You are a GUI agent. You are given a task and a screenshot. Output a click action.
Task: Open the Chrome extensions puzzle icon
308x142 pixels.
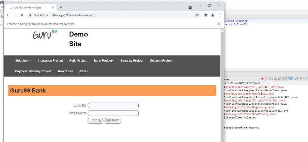point(206,15)
